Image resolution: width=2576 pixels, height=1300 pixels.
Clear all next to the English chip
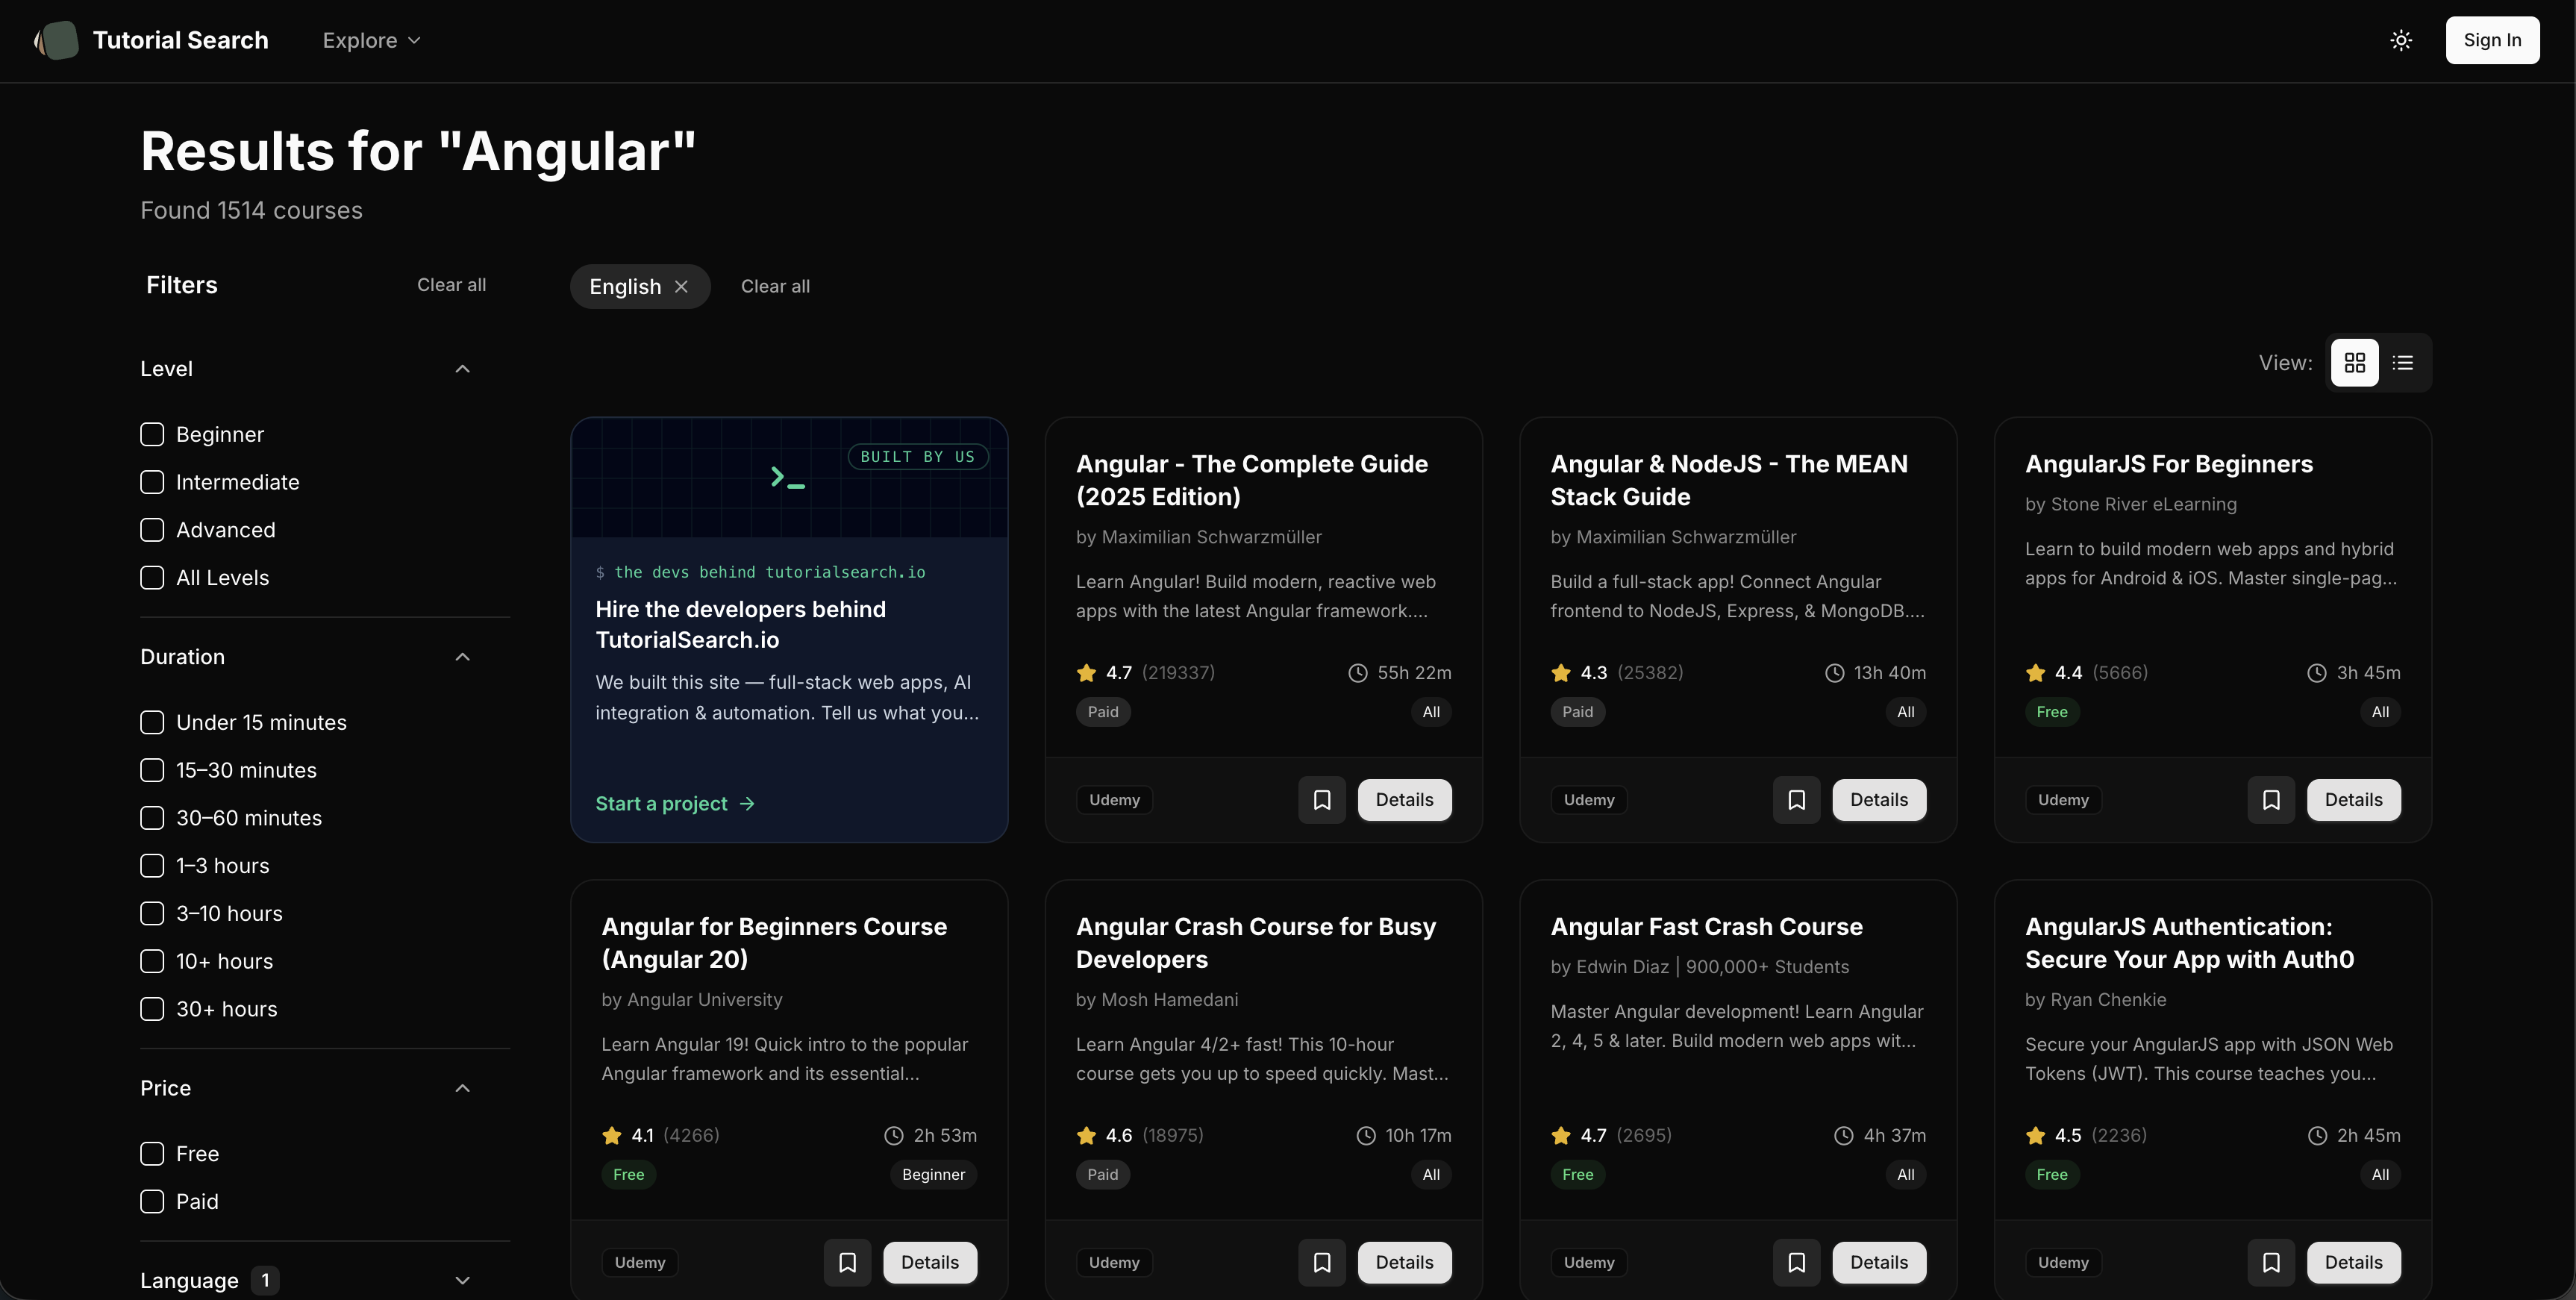click(775, 287)
